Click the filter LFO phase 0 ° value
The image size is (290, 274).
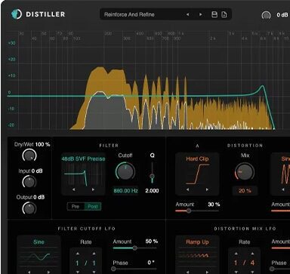(151, 263)
